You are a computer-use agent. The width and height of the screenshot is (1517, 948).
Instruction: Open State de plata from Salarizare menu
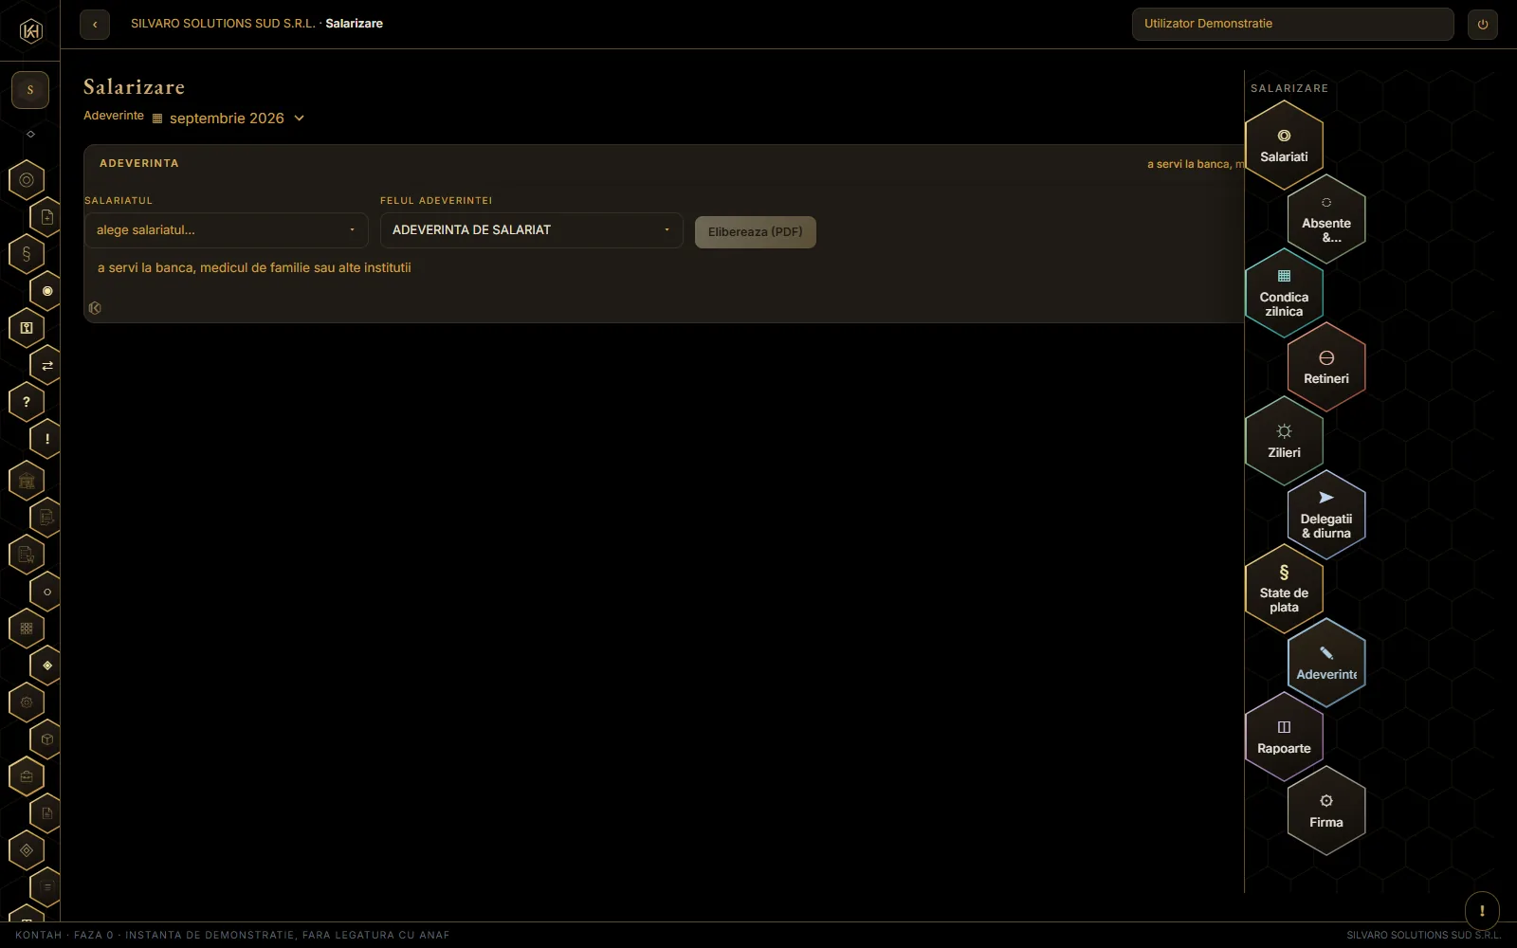pyautogui.click(x=1284, y=589)
